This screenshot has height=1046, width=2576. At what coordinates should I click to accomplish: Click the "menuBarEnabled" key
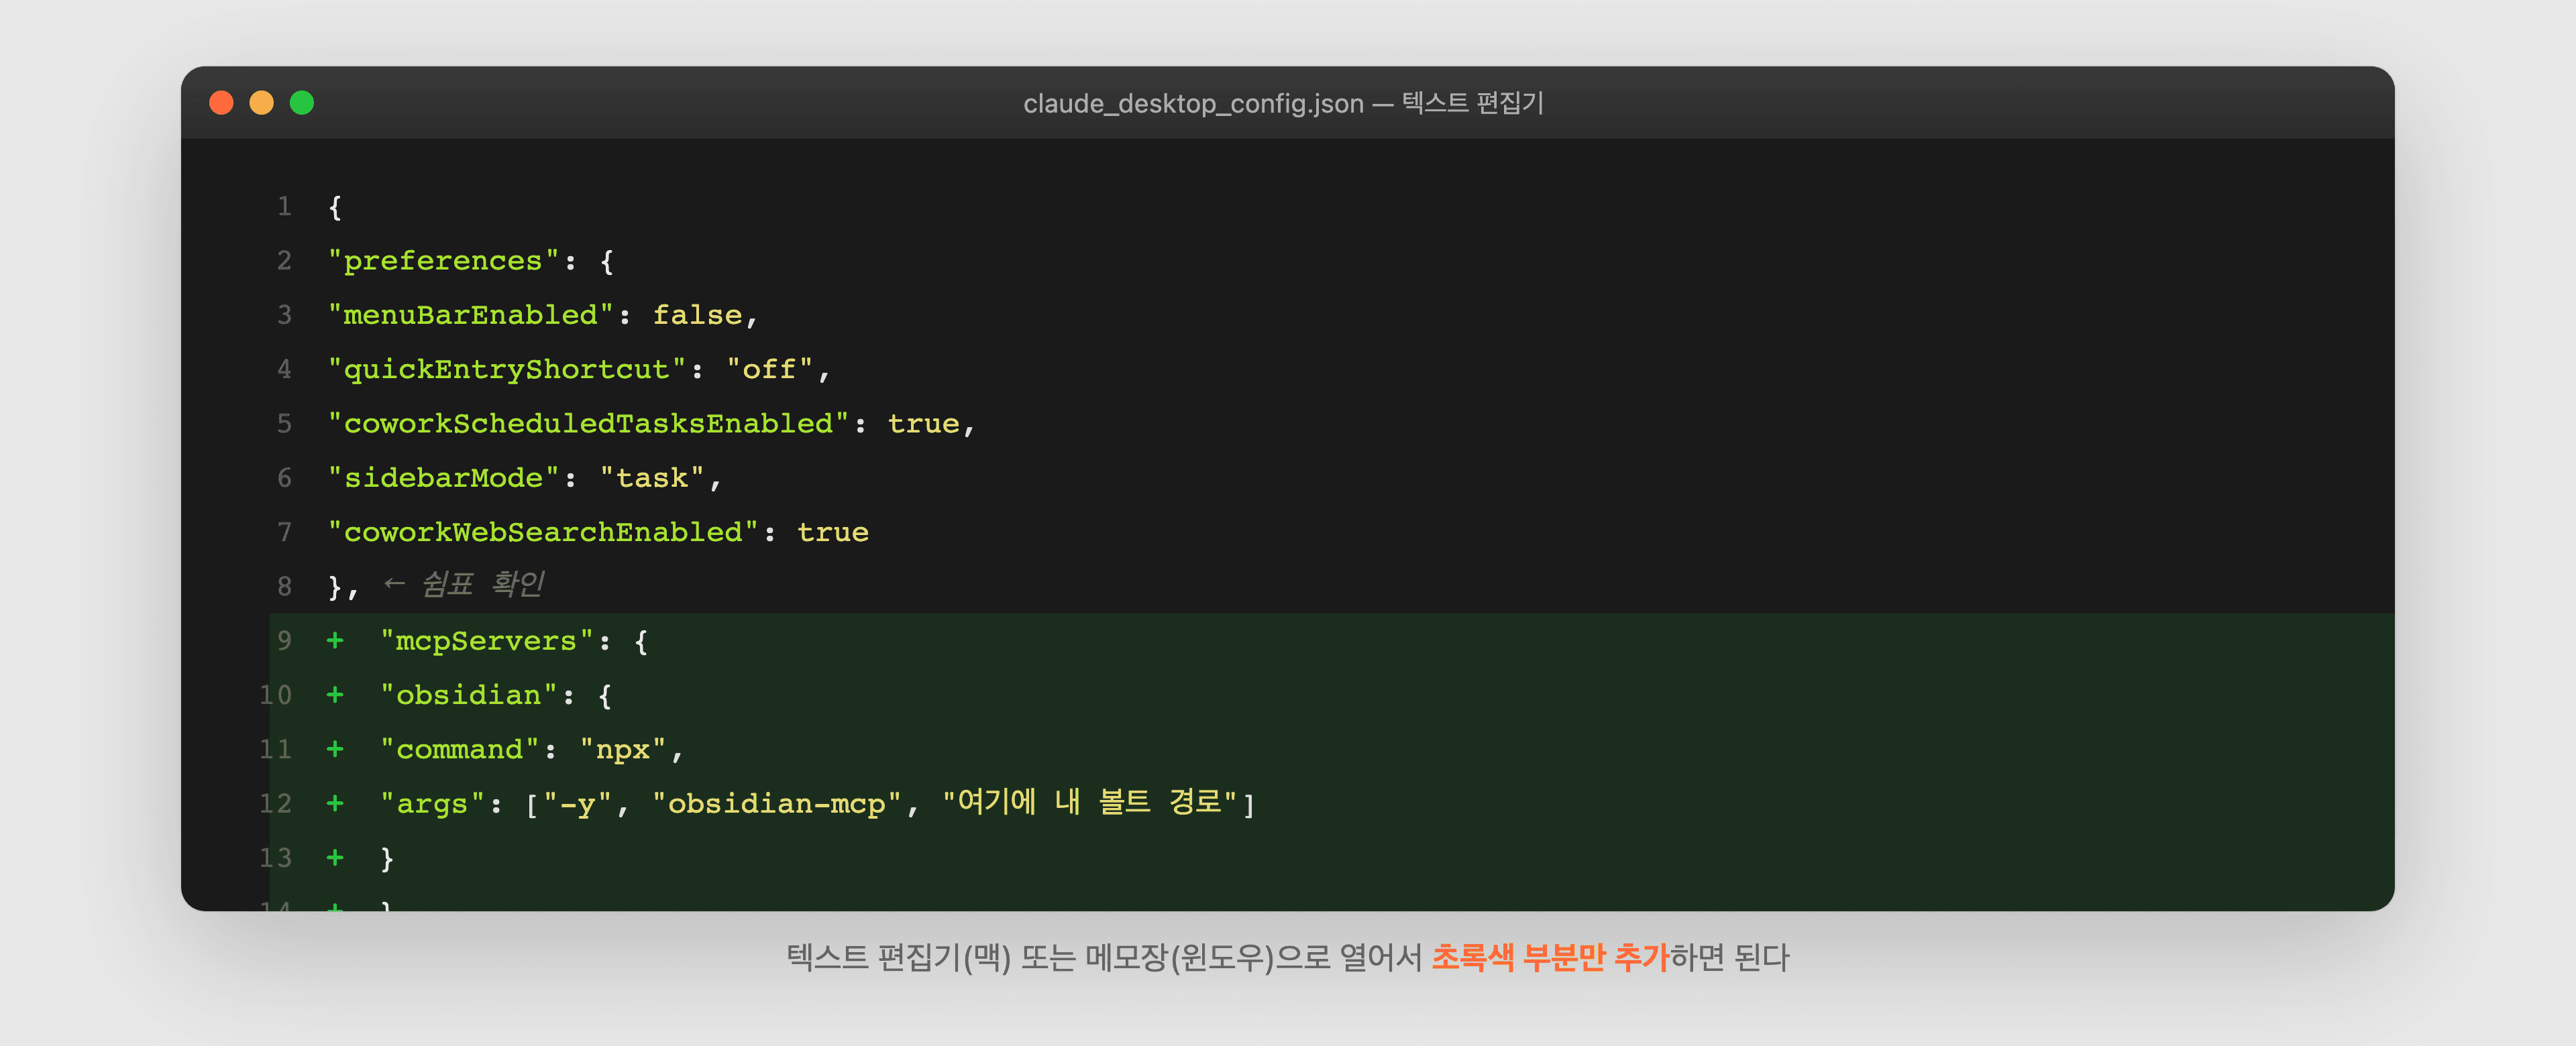pos(470,315)
